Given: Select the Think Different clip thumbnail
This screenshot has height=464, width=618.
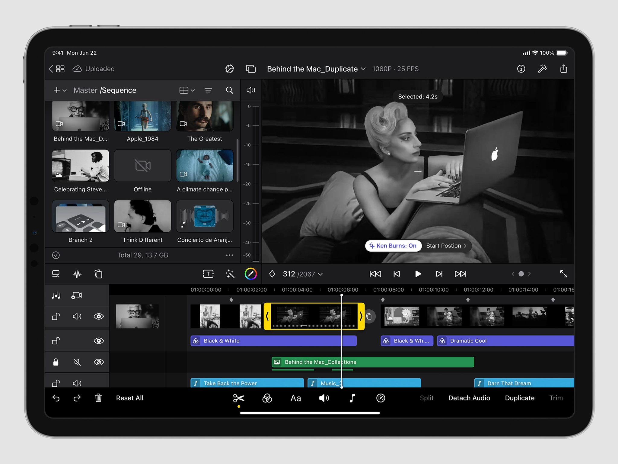Looking at the screenshot, I should 142,216.
